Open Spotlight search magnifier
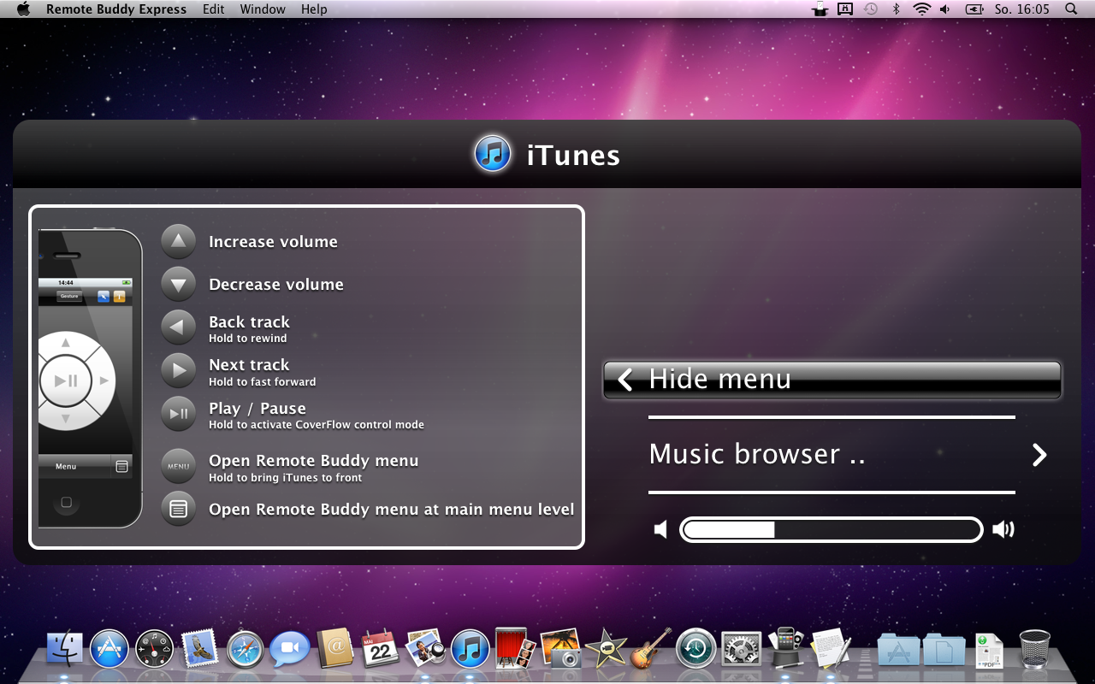Screen dimensions: 1095x684 click(x=1071, y=9)
